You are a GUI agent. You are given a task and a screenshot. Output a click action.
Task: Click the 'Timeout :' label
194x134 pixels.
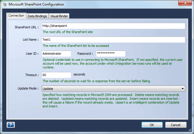pyautogui.click(x=32, y=75)
